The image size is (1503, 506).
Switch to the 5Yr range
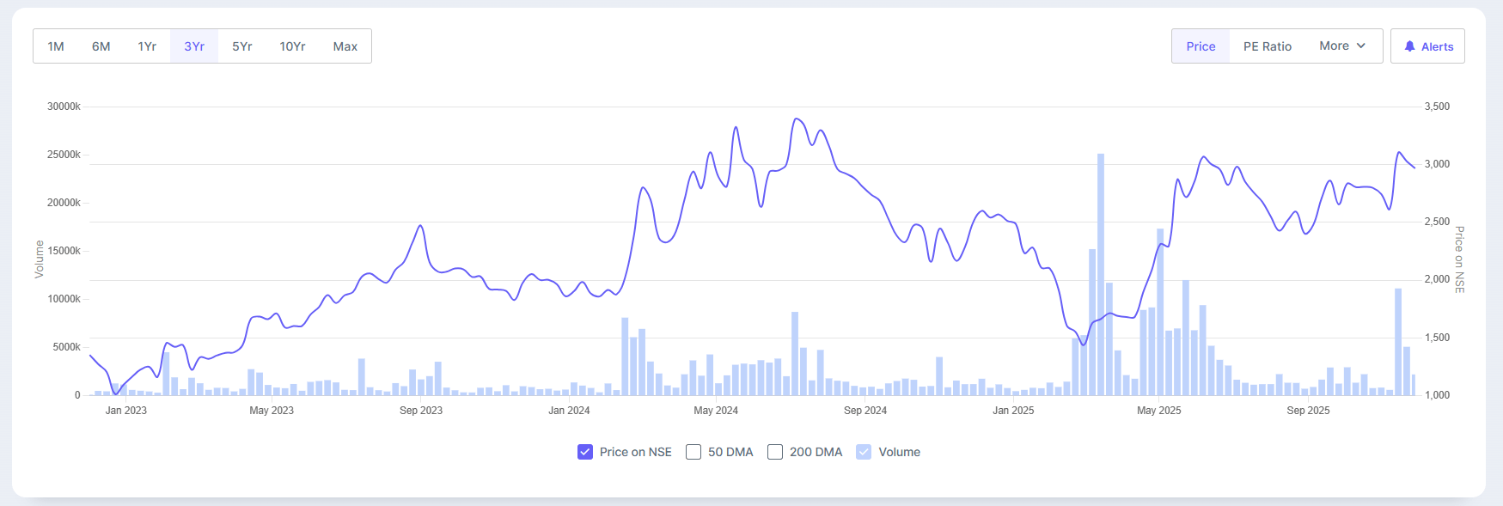pyautogui.click(x=242, y=46)
